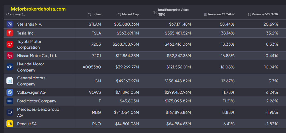Sort by Ticker column header
This screenshot has height=133, width=286.
94,14
